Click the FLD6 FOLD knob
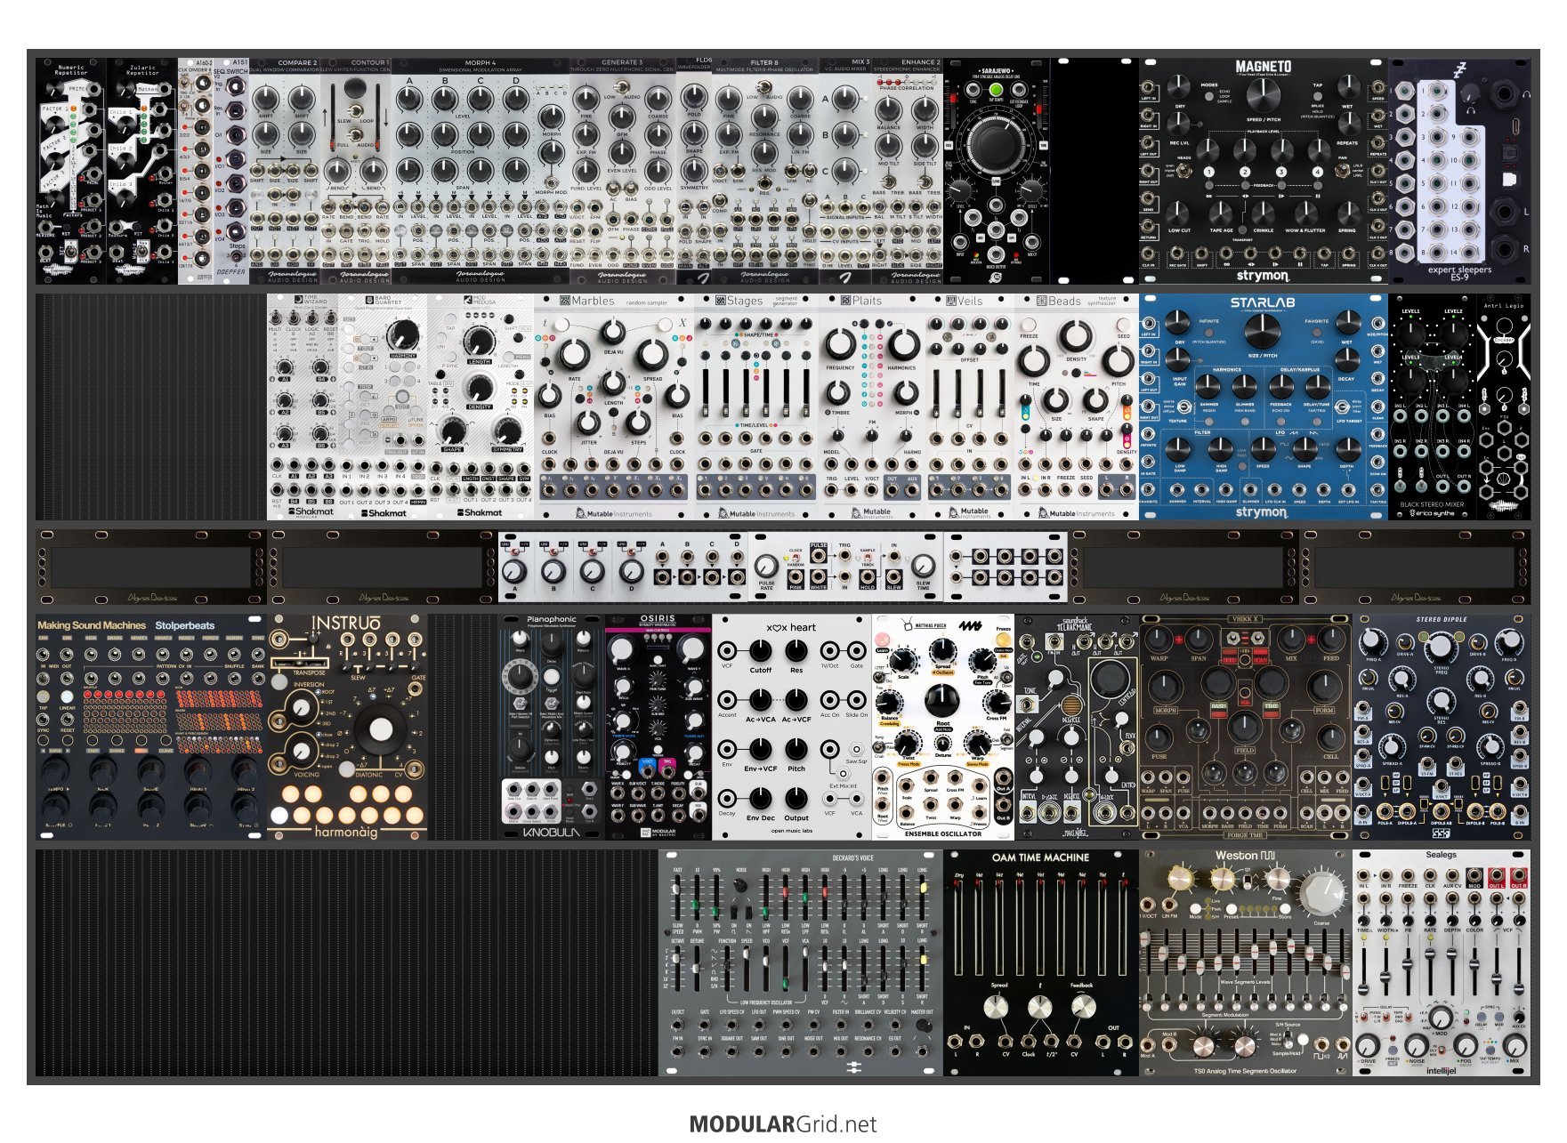Screen dimensions: 1567x1143 [694, 97]
